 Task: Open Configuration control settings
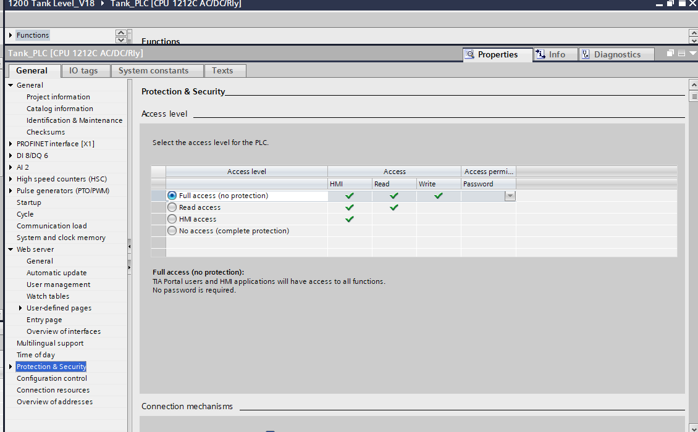52,378
